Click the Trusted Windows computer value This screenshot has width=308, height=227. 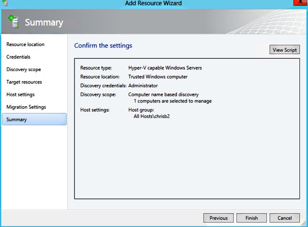tap(158, 77)
